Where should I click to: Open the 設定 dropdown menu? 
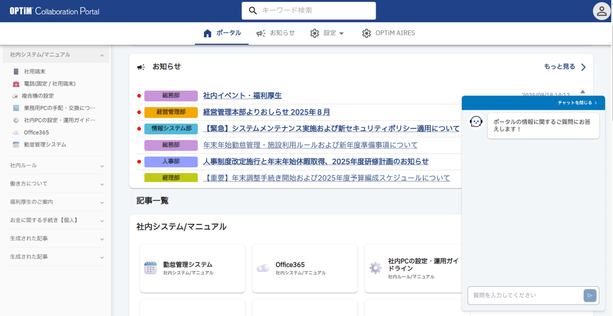click(x=327, y=33)
